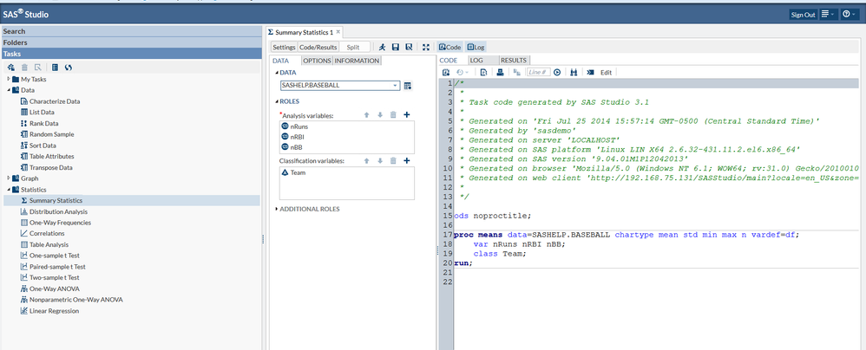Toggle the Code checkbox button
Viewport: 866px width, 350px height.
click(x=449, y=47)
